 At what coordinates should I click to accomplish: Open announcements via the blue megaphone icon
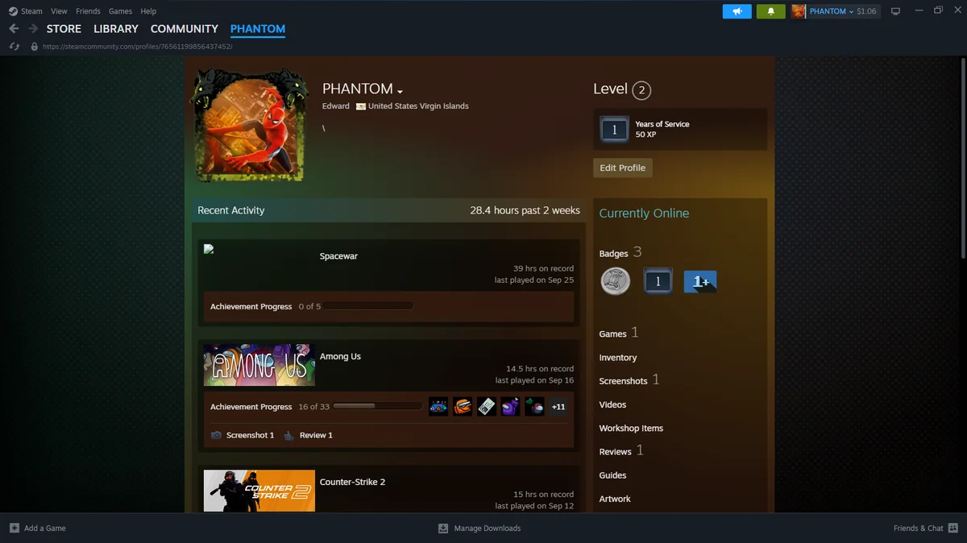737,11
